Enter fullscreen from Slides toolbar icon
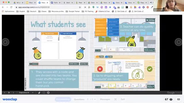Image resolution: width=184 pixels, height=103 pixels. click(44, 93)
